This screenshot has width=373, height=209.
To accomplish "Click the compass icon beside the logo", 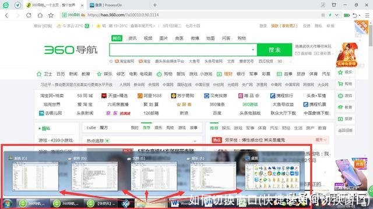I will tap(18, 5).
